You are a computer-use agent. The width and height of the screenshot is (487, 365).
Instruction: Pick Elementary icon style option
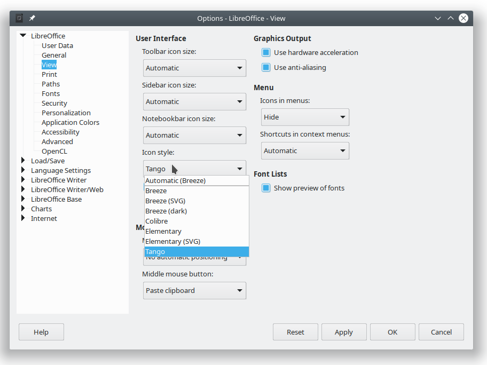(197, 231)
